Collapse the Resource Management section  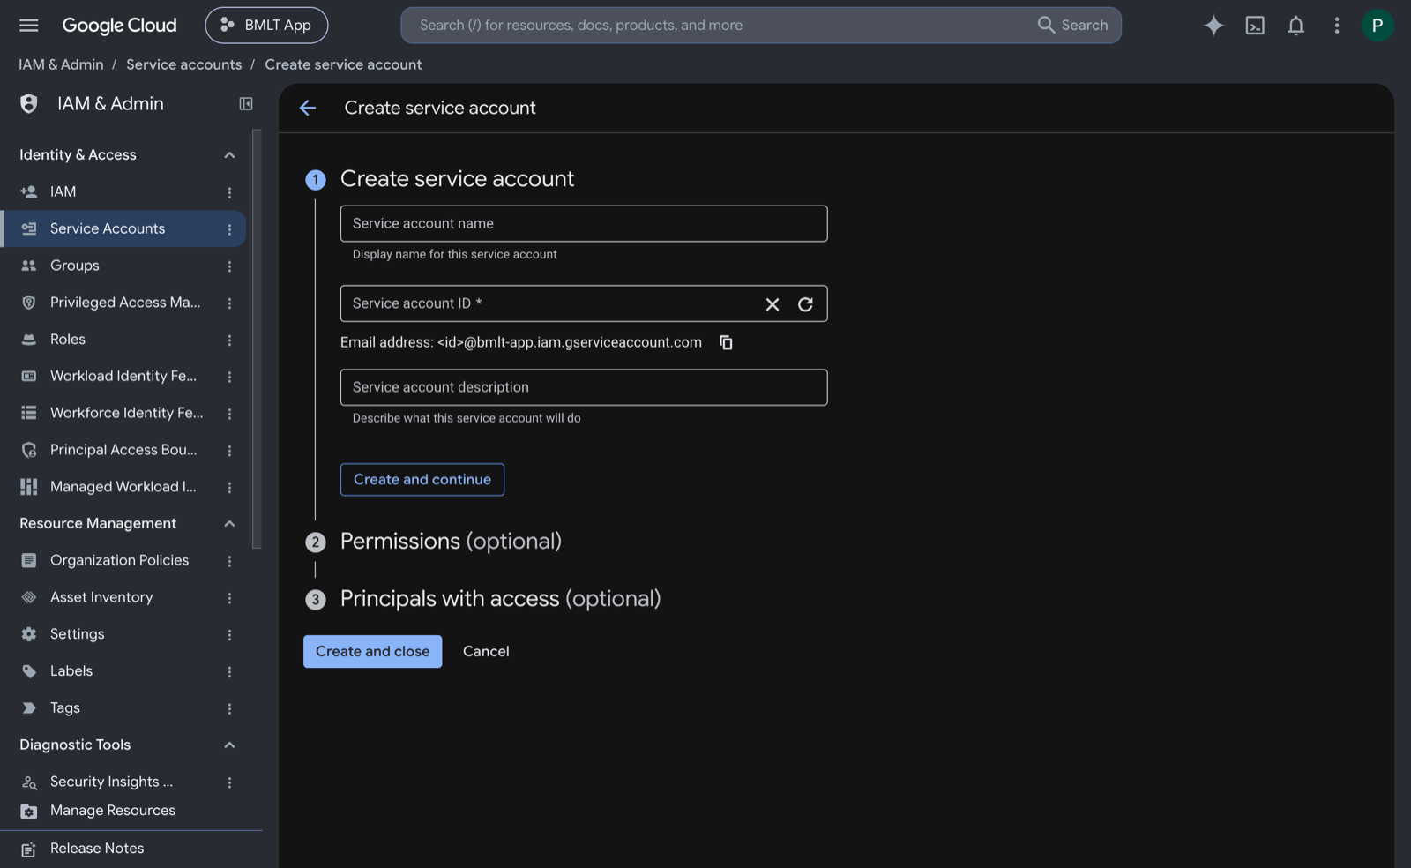click(x=229, y=524)
